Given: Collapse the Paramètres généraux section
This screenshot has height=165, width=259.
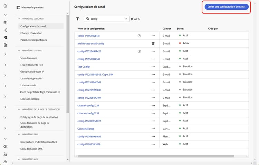Looking at the screenshot, I should tap(18, 19).
